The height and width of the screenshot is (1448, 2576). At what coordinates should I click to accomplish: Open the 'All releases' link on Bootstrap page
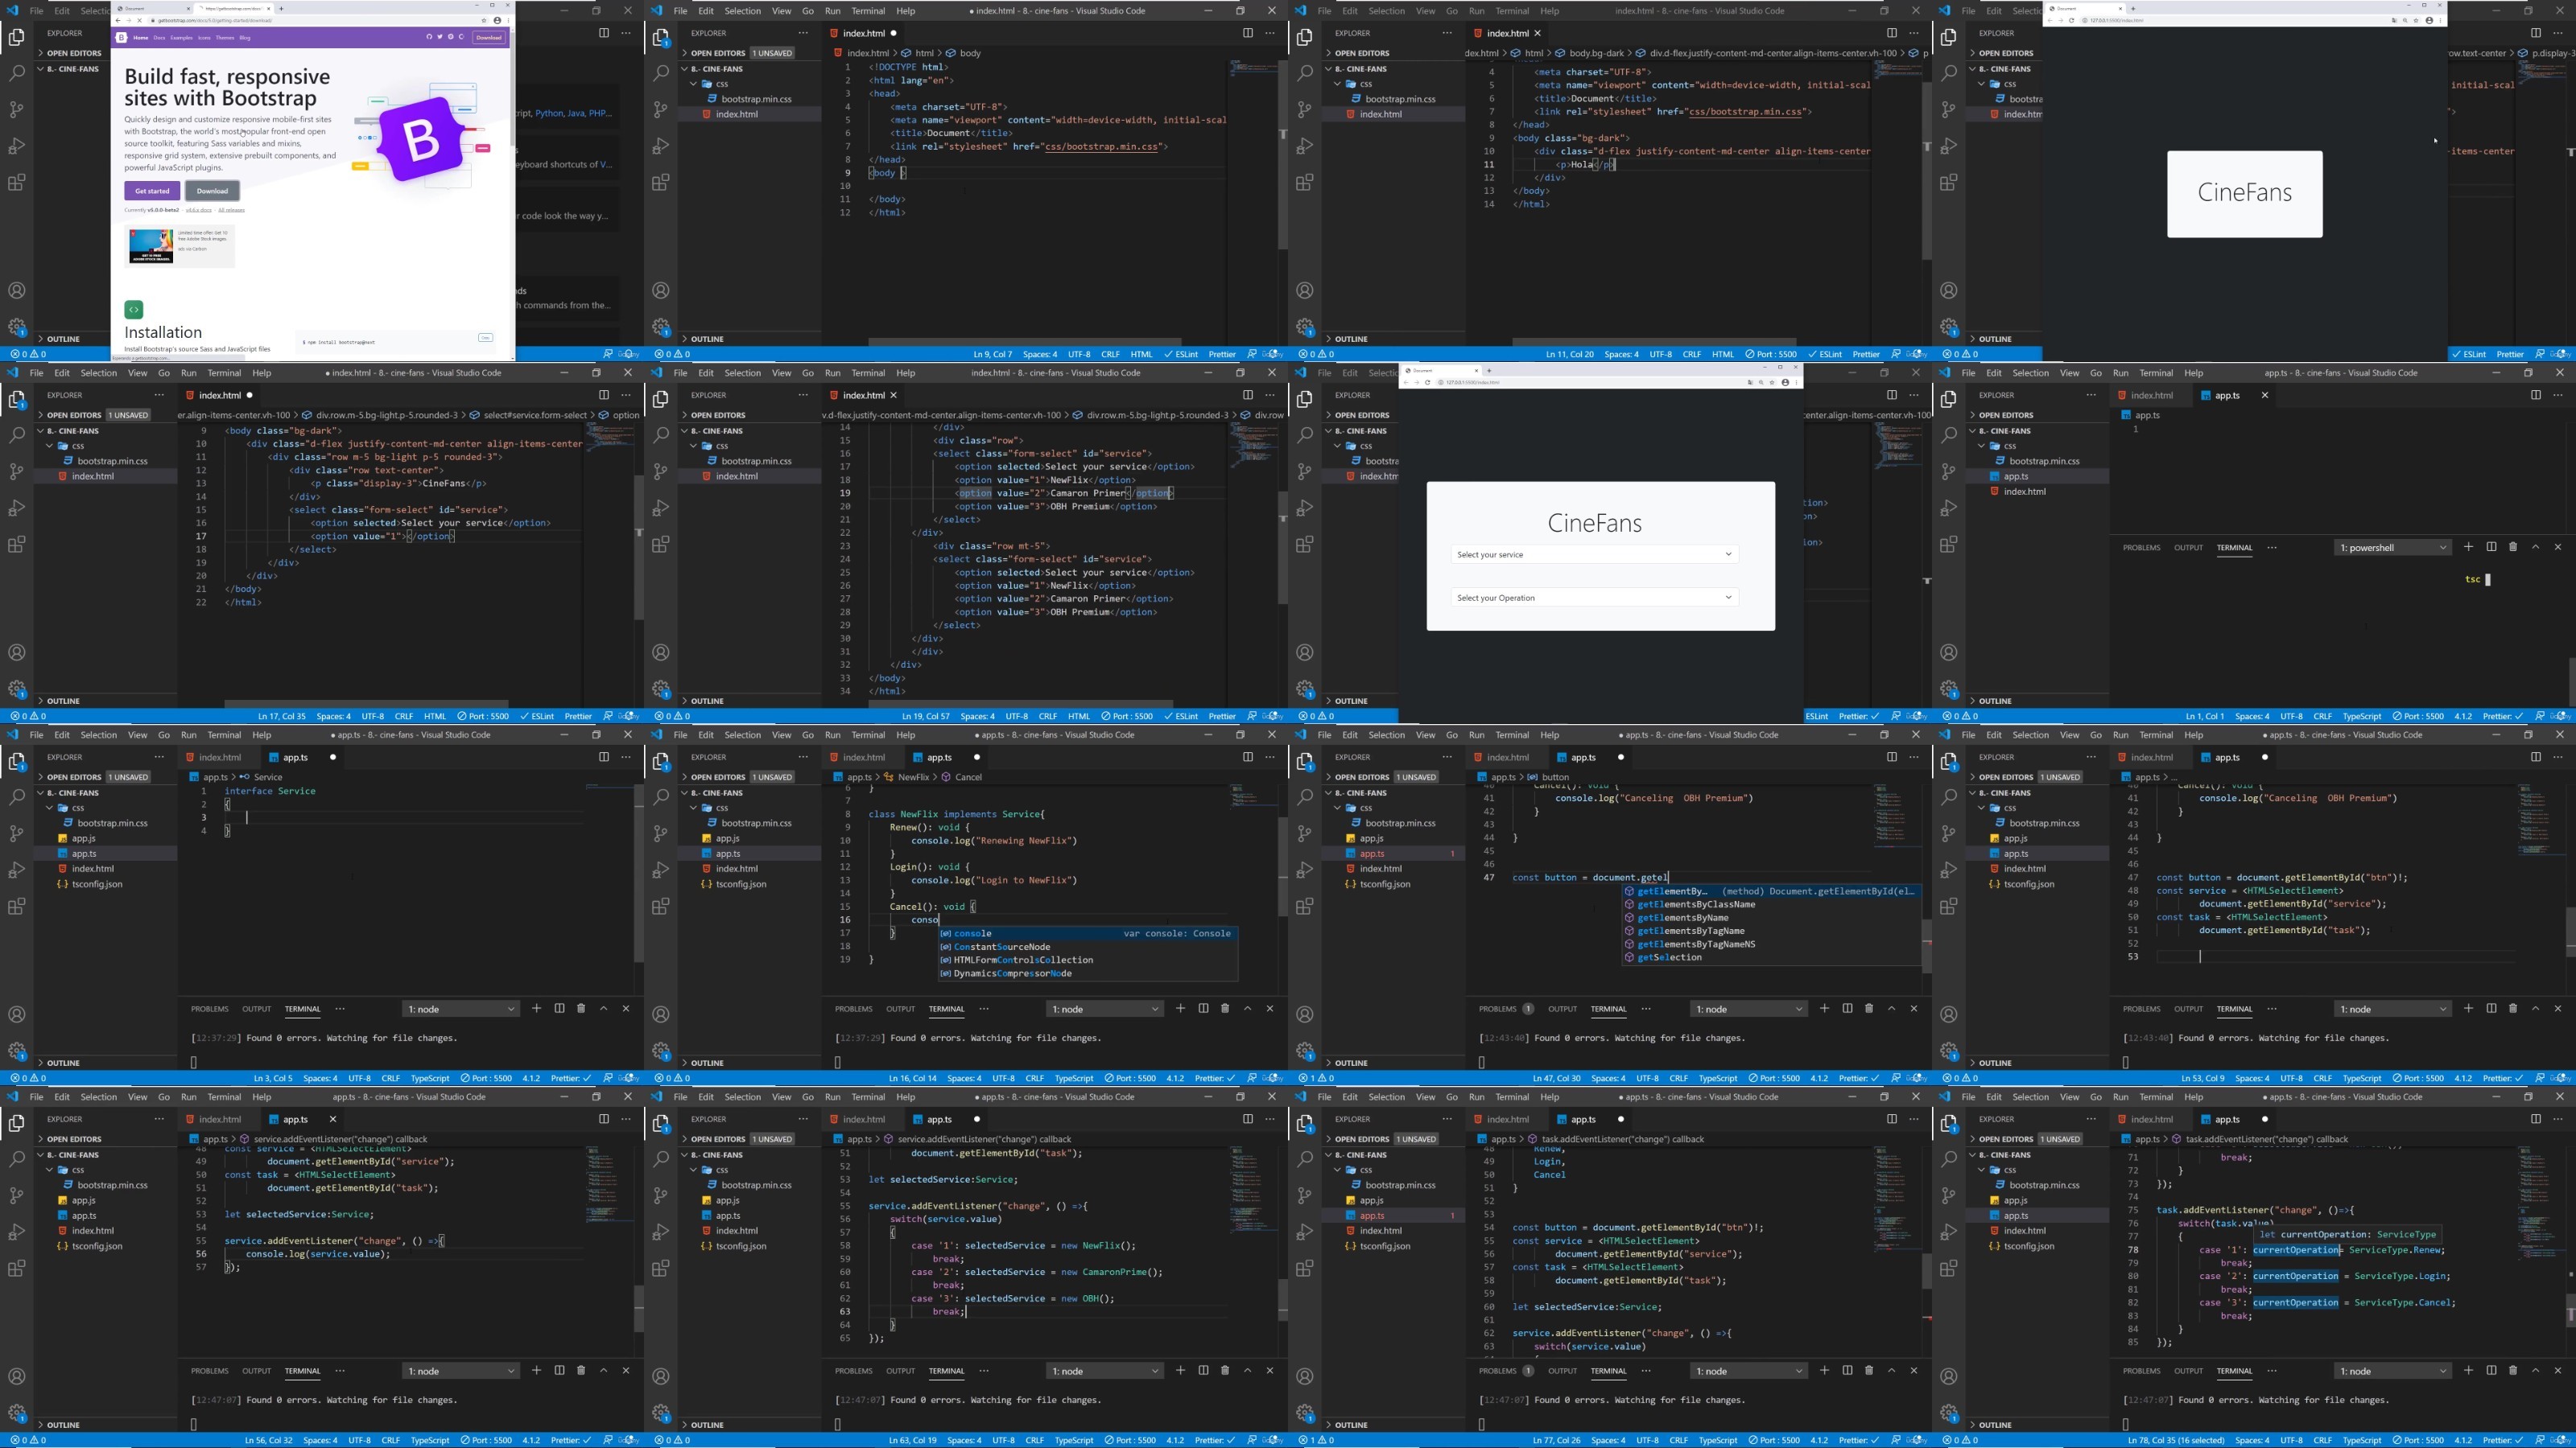pos(231,210)
